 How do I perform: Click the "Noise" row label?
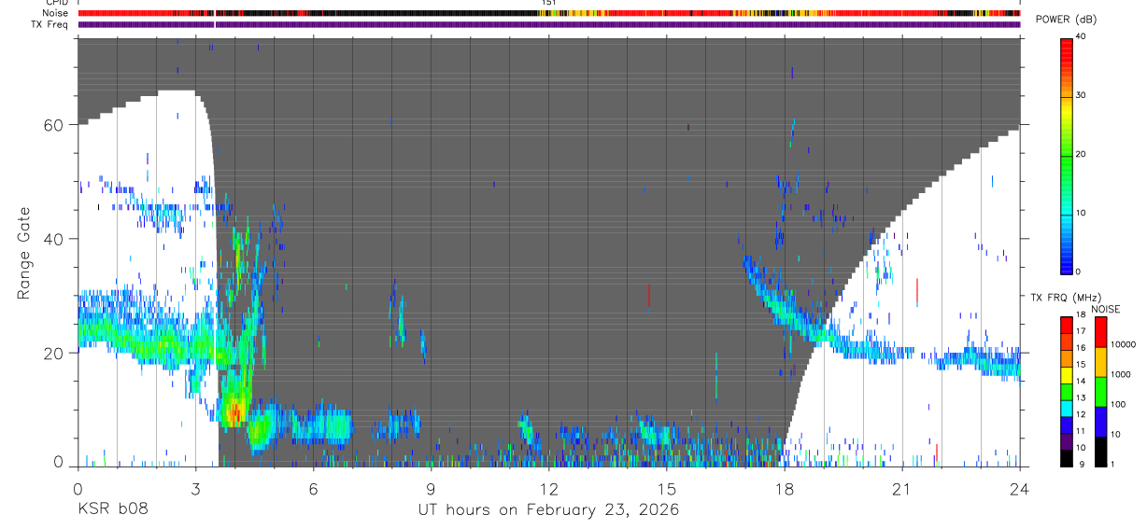coord(55,14)
